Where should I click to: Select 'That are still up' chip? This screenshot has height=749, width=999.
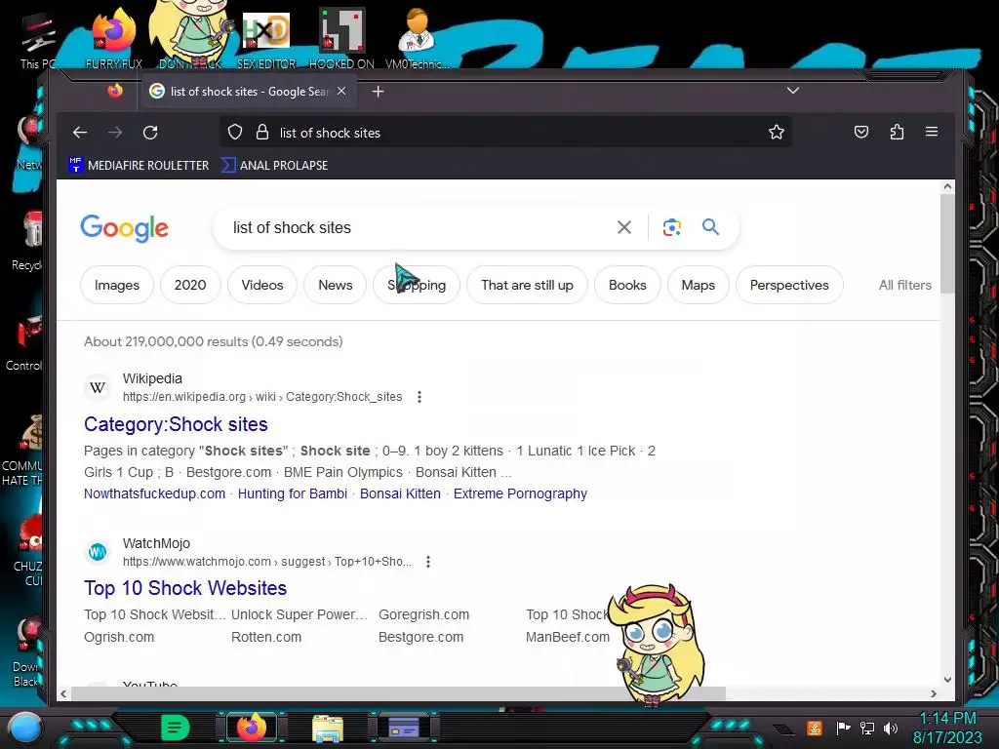527,285
